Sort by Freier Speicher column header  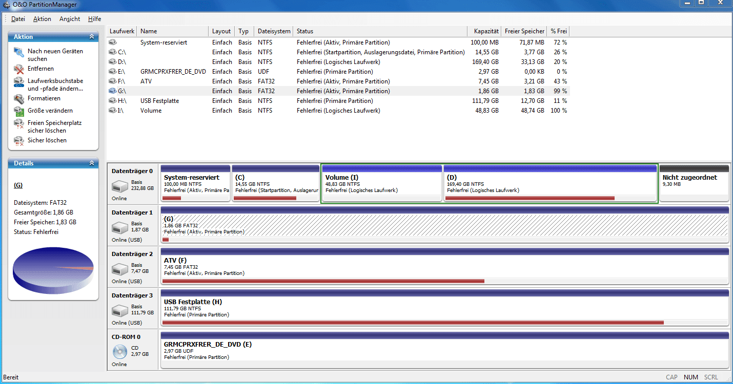524,31
